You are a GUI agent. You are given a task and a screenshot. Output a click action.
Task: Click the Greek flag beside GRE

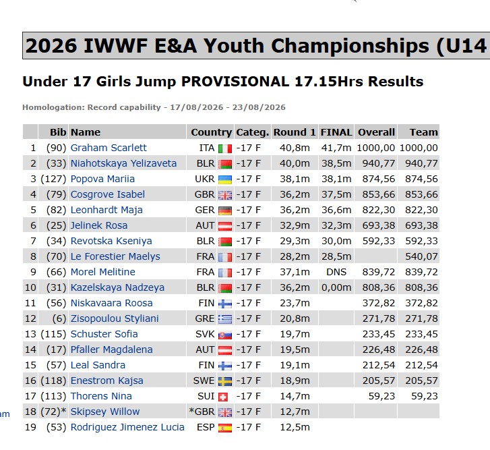[x=225, y=318]
